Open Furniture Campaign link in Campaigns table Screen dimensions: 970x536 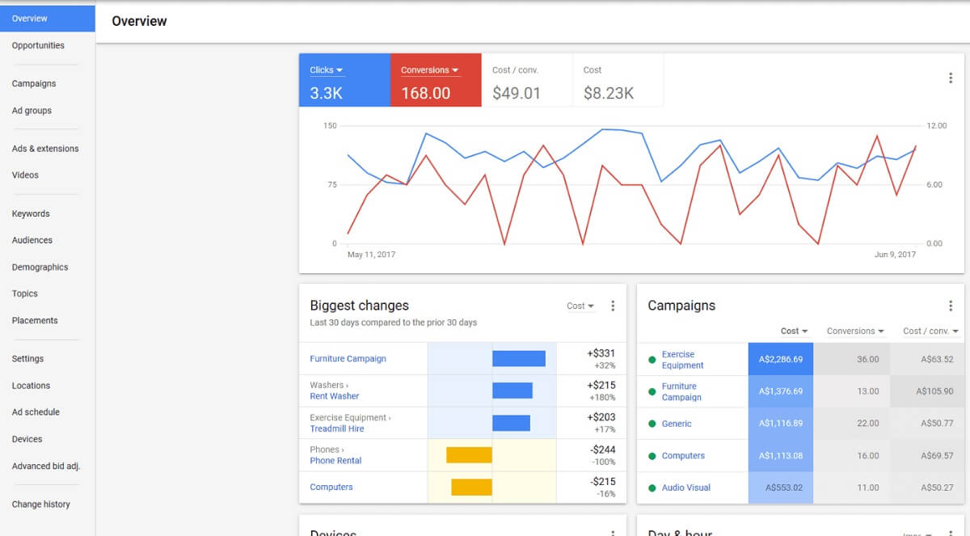pyautogui.click(x=681, y=392)
